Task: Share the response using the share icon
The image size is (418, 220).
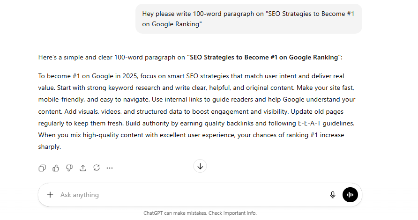Action: (x=83, y=168)
